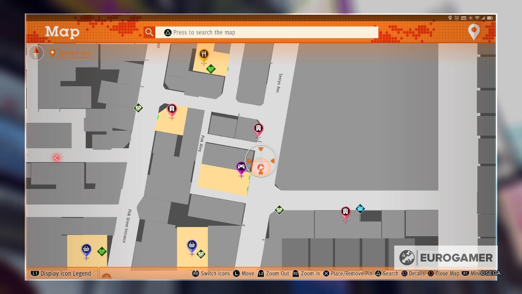The width and height of the screenshot is (522, 294).
Task: Click the Search prompt in the bottom bar
Action: (x=387, y=273)
